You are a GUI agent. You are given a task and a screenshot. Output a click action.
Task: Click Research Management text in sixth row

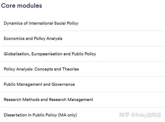[x=71, y=100]
